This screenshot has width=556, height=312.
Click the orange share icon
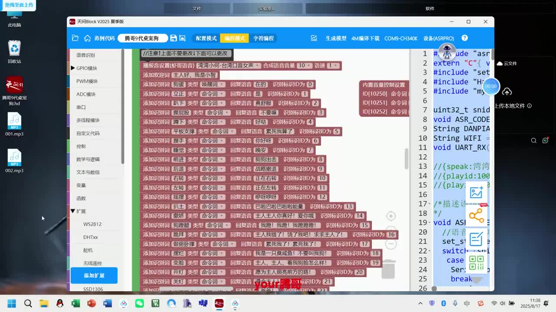click(477, 216)
